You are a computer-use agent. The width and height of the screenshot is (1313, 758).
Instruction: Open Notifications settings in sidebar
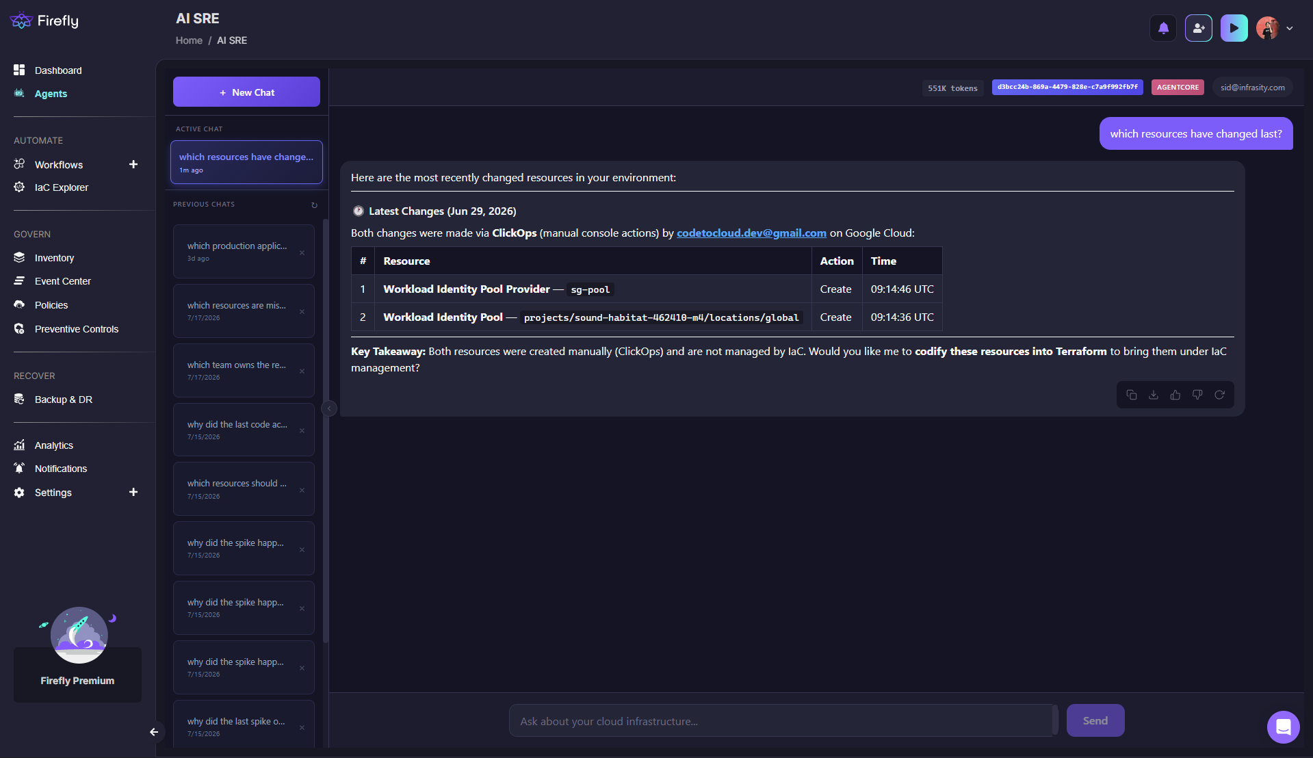(61, 469)
